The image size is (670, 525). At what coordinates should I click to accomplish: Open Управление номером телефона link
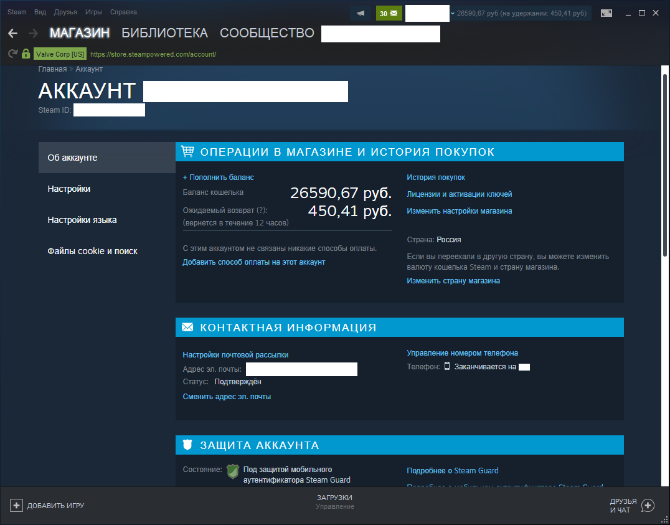[x=462, y=352]
